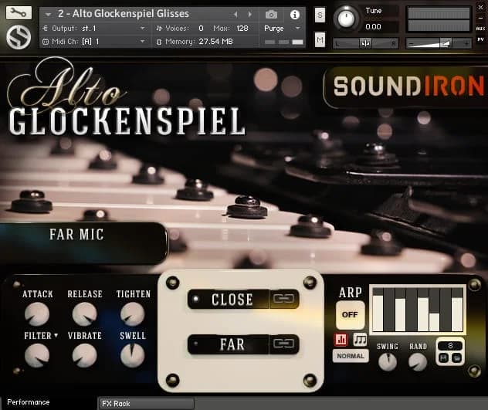Adjust the Tune knob
Screen dimensions: 488x410
click(x=346, y=18)
